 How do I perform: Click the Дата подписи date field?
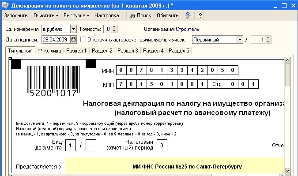56,40
